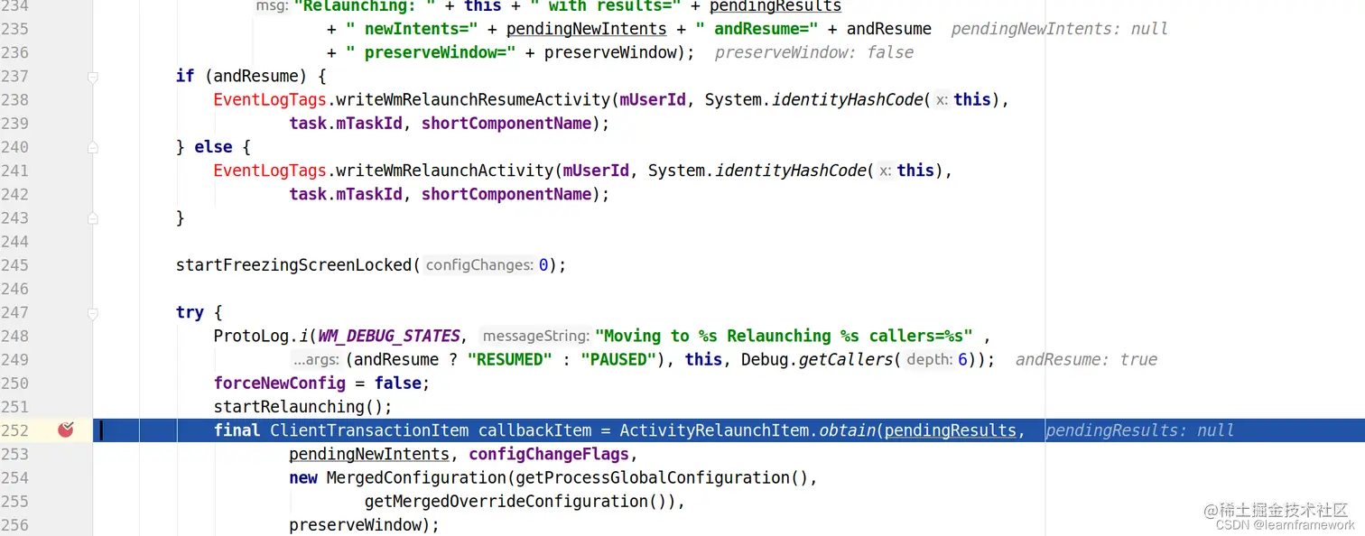Screen dimensions: 1365x536
Task: Click configChangeFlags argument
Action: (x=548, y=454)
